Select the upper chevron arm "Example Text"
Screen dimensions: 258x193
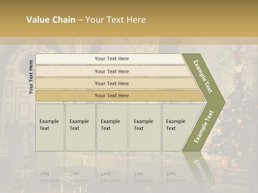[203, 77]
